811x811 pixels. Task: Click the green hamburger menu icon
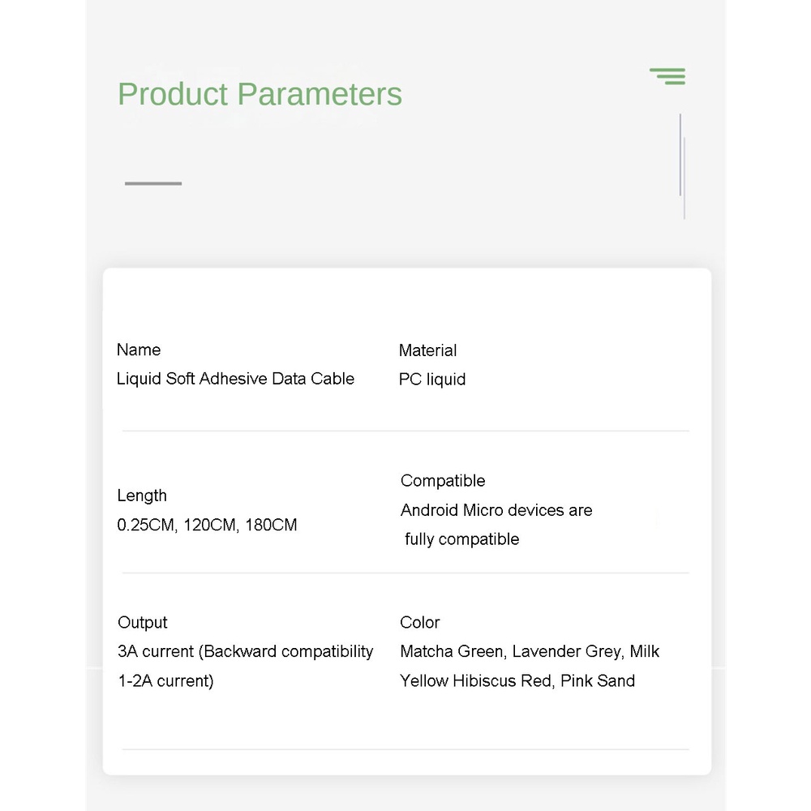coord(667,76)
